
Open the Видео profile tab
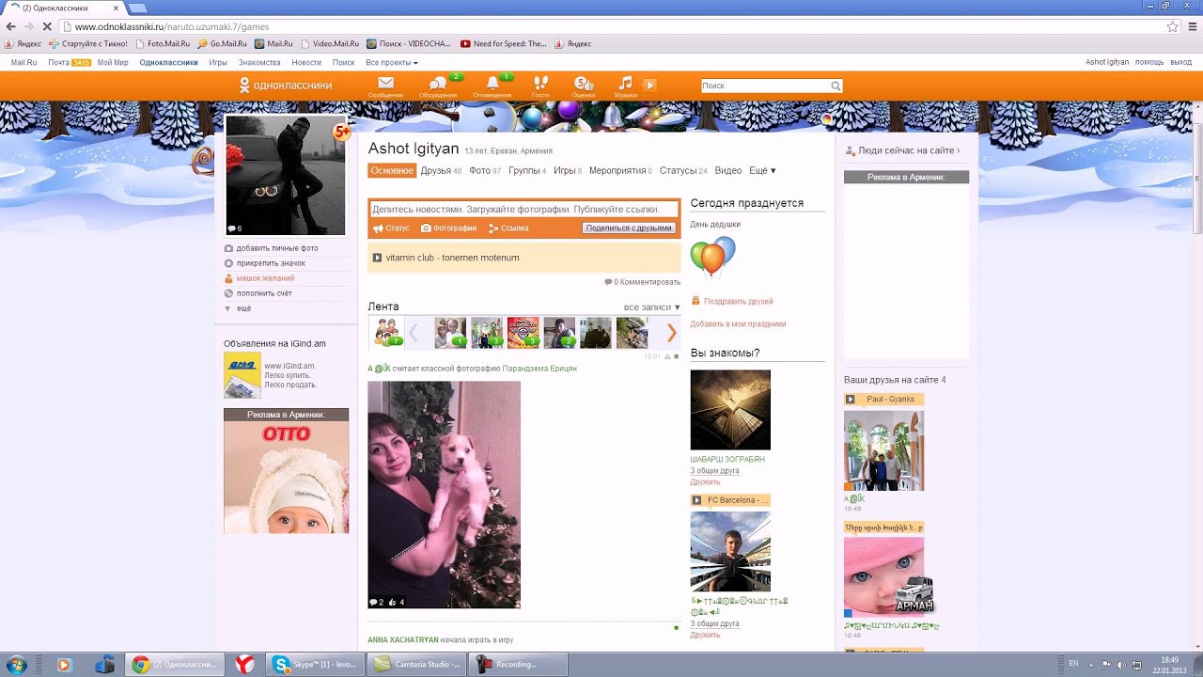click(727, 170)
